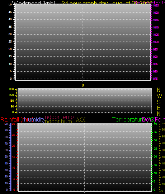Click 30 on the green temperature axis
Viewport: 165px width, 194px height.
(155, 140)
